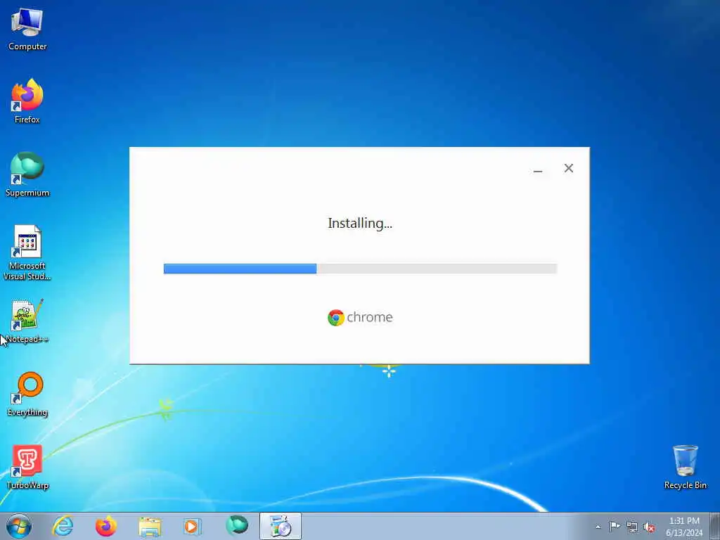Open Windows Media Player in taskbar
This screenshot has height=540, width=720.
pos(192,526)
